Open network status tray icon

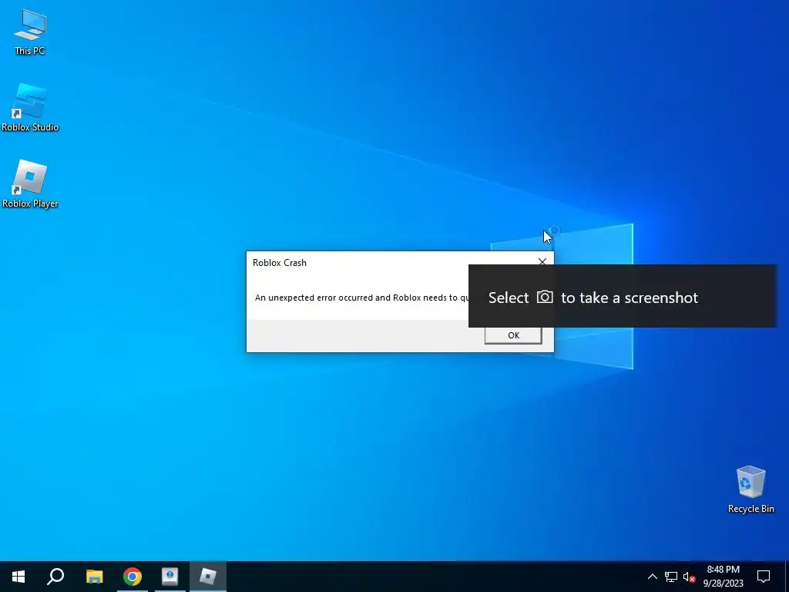tap(671, 577)
